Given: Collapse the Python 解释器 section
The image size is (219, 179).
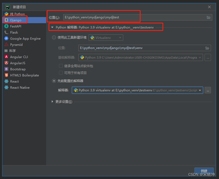Looking at the screenshot, I should tap(52, 27).
